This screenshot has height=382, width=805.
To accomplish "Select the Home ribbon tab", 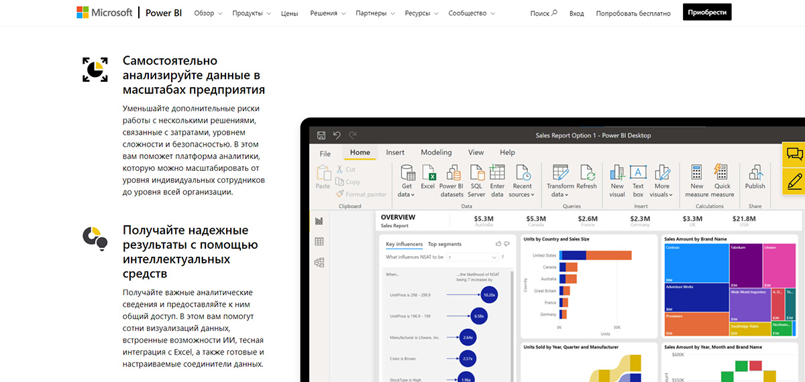I will 360,153.
